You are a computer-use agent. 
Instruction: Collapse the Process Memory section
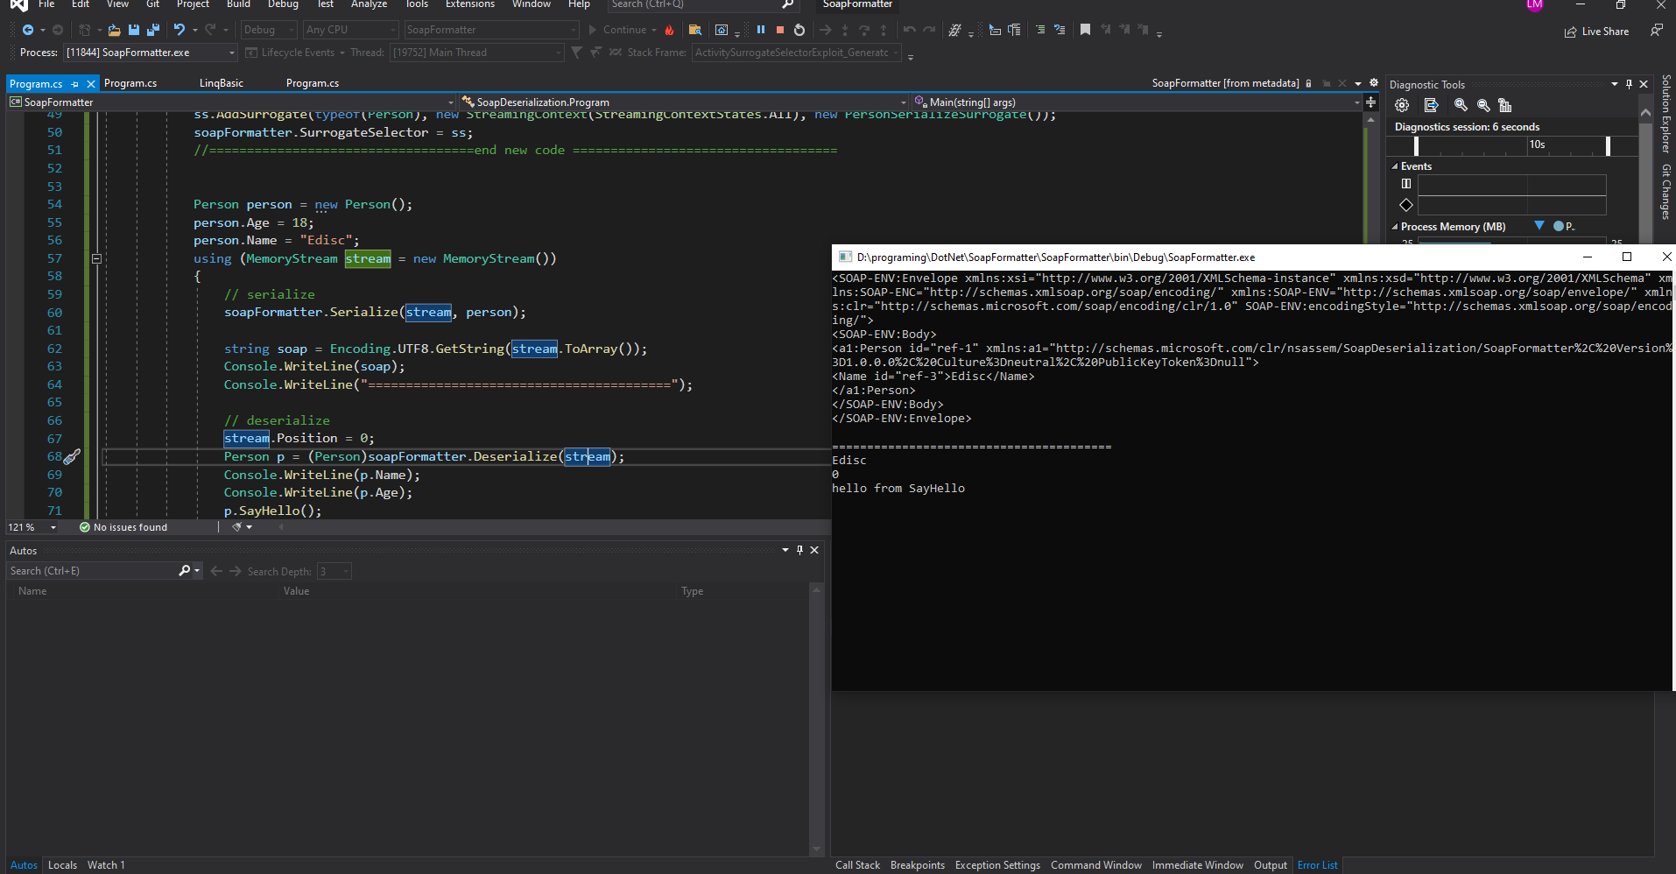(x=1395, y=227)
